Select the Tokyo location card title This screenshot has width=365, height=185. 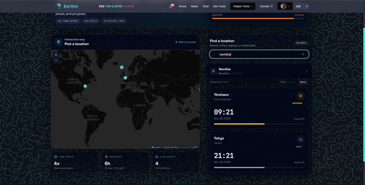[x=219, y=138]
